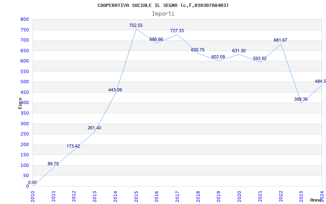The image size is (326, 204).
Task: Click the 350 y-axis tick label
Action: [x=24, y=113]
